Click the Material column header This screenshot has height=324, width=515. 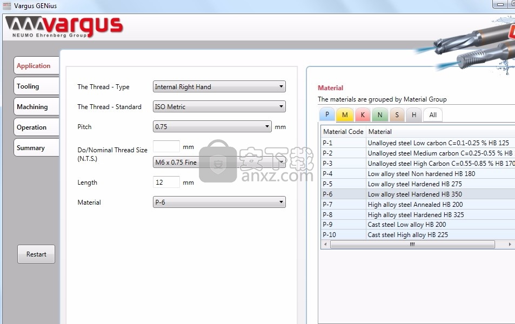point(440,132)
